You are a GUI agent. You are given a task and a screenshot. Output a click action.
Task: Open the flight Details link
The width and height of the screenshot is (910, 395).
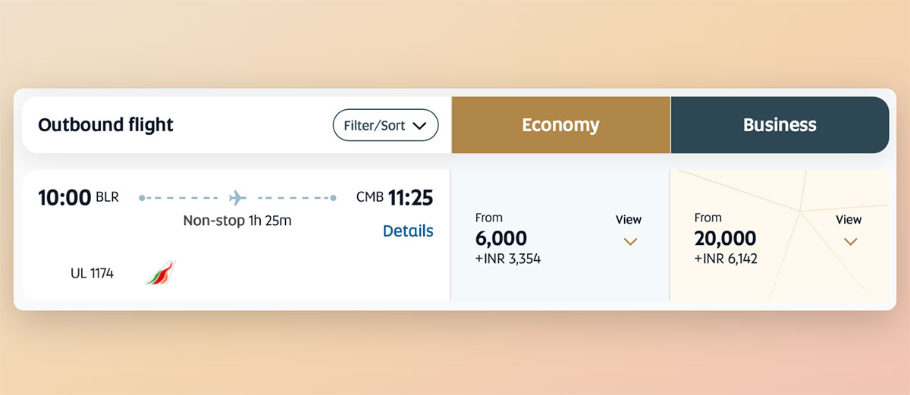click(x=408, y=231)
